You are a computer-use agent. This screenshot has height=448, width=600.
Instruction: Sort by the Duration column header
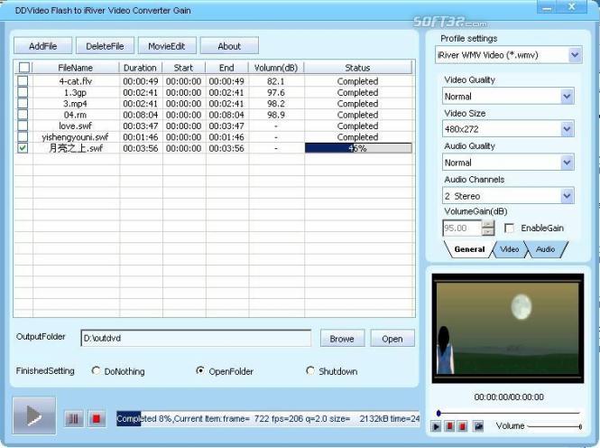click(x=140, y=68)
